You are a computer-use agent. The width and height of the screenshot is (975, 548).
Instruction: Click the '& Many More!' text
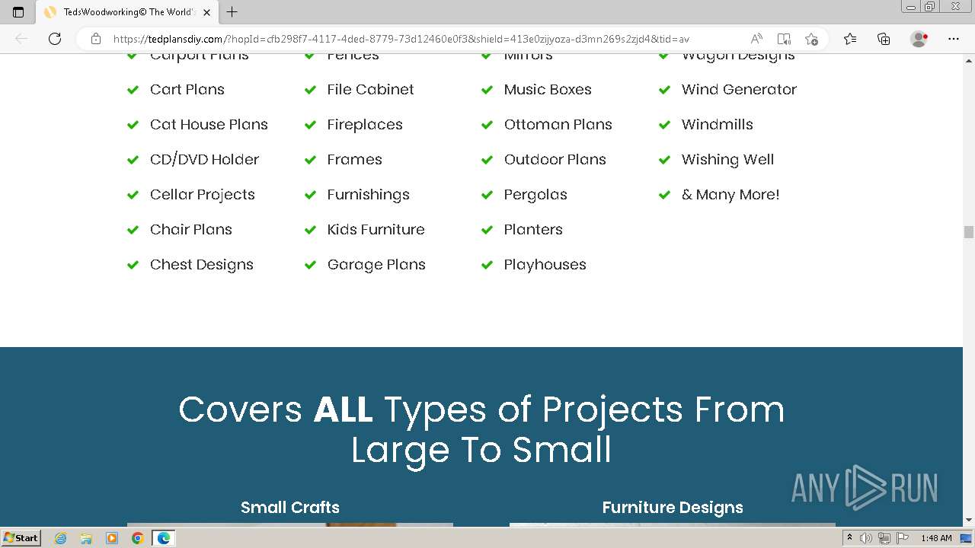730,194
